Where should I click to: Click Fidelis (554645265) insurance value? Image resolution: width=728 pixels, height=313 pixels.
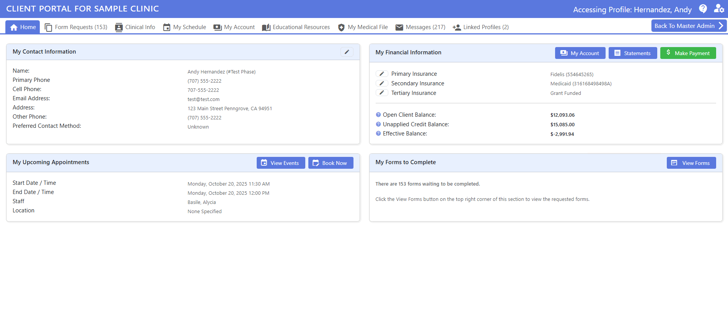[x=572, y=75]
